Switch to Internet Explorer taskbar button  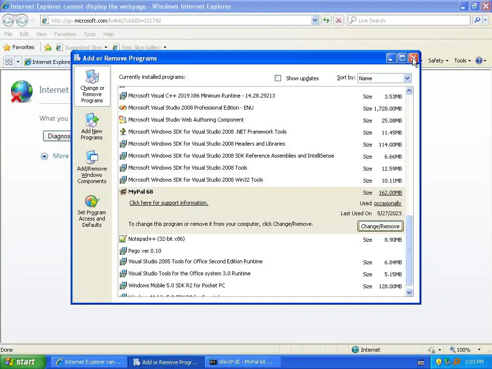tap(89, 362)
